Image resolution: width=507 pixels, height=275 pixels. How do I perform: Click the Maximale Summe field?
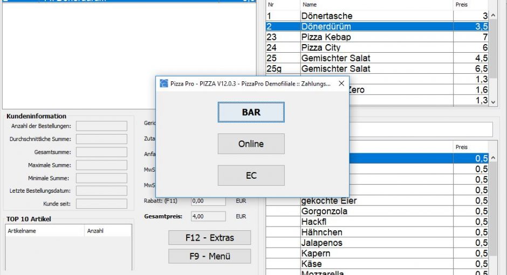click(x=101, y=165)
